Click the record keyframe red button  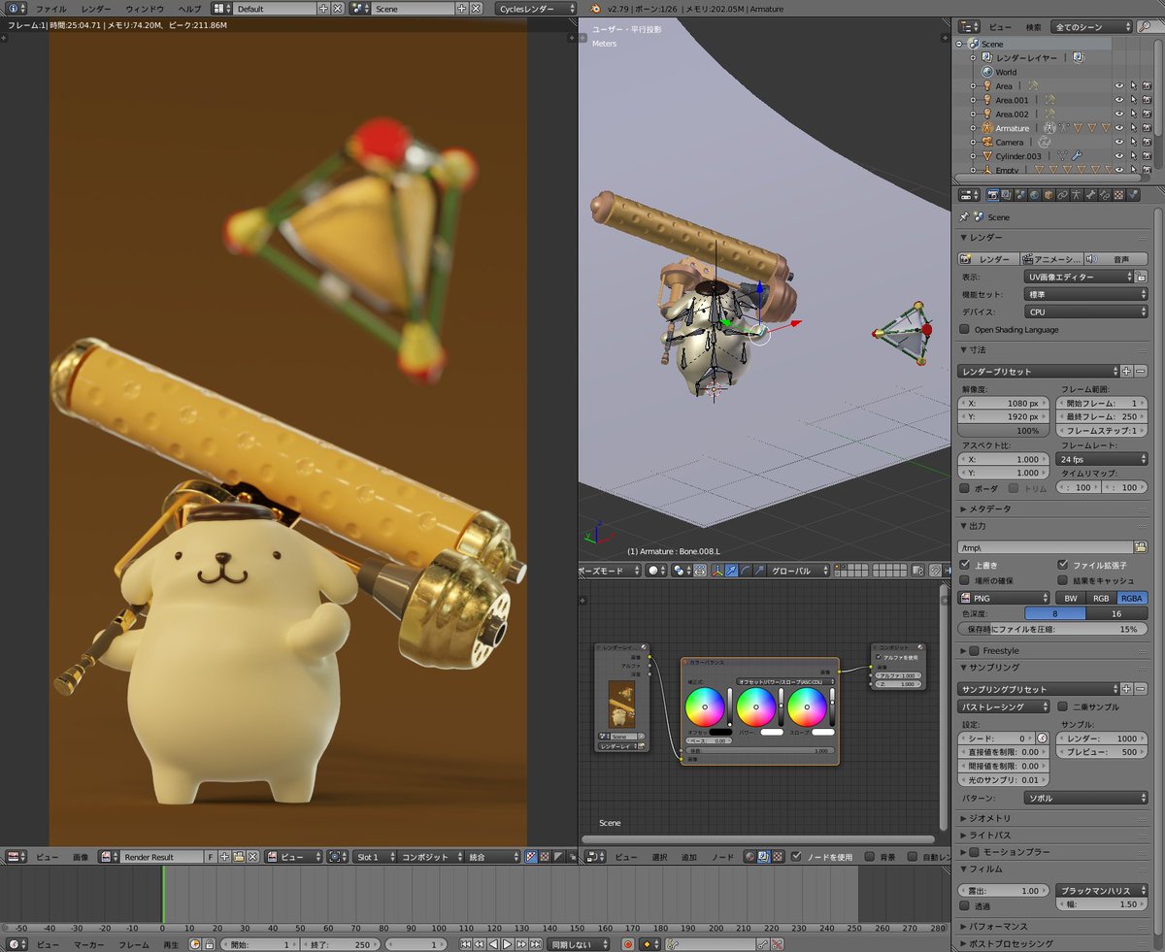pyautogui.click(x=628, y=944)
